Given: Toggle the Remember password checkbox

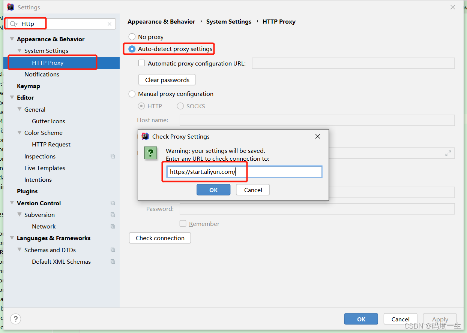Looking at the screenshot, I should point(183,224).
